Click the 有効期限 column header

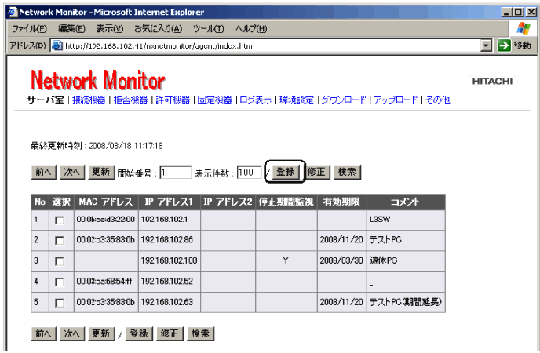[x=341, y=202]
